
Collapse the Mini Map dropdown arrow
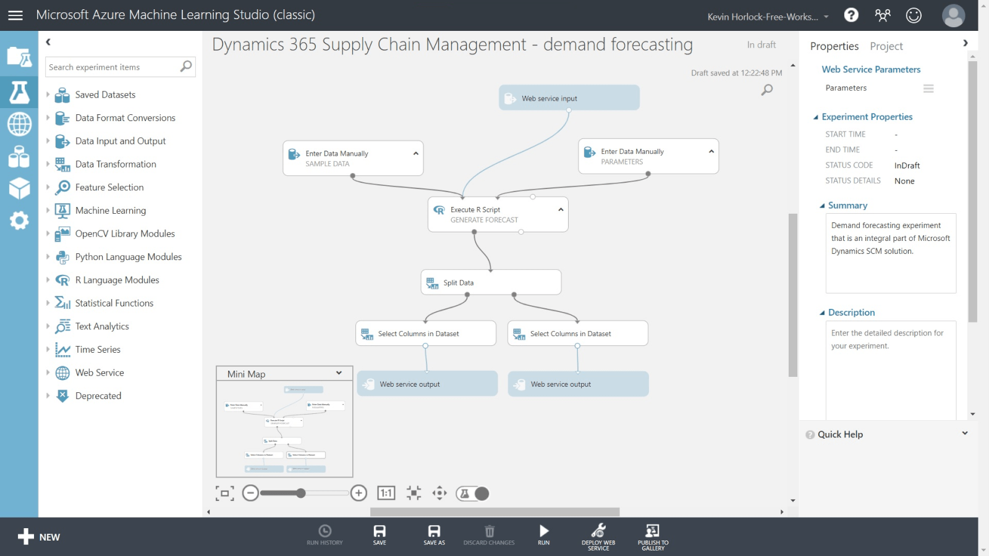click(339, 373)
